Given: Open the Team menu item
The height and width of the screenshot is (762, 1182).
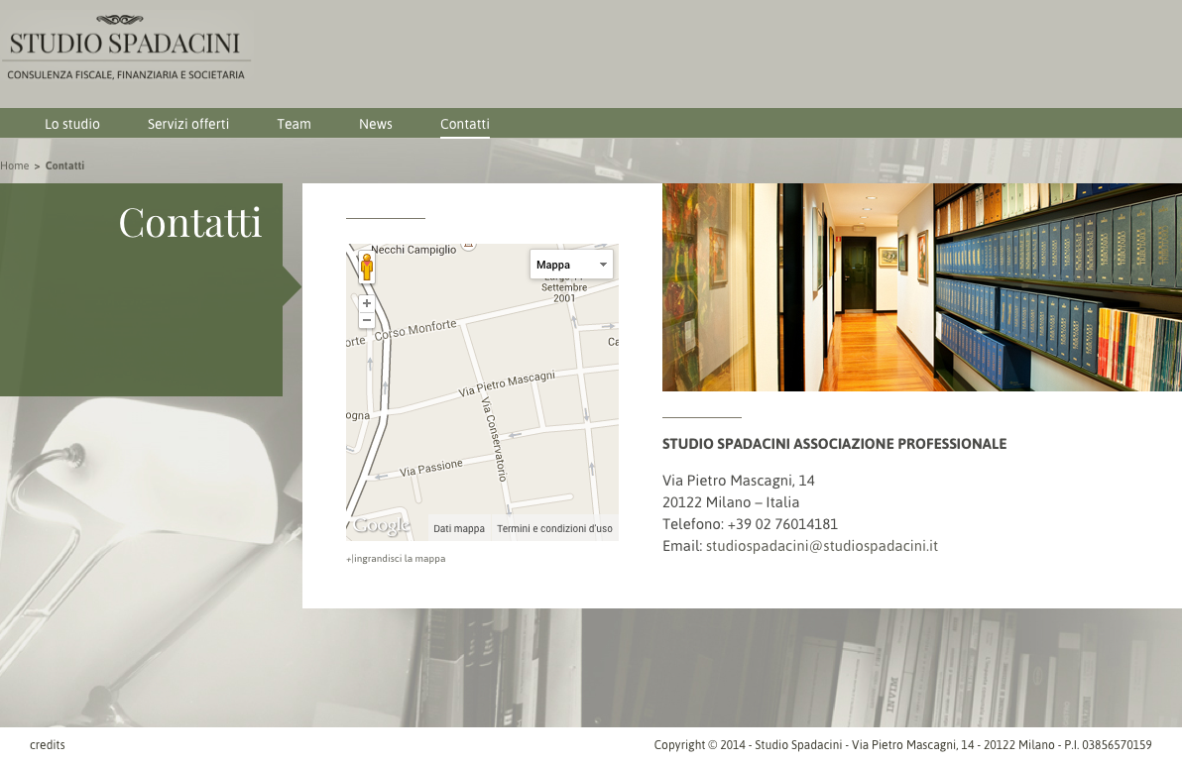Looking at the screenshot, I should coord(294,124).
